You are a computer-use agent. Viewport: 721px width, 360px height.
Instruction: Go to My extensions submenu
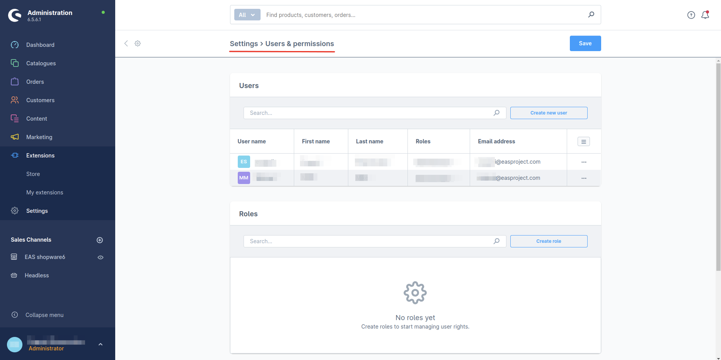(44, 193)
